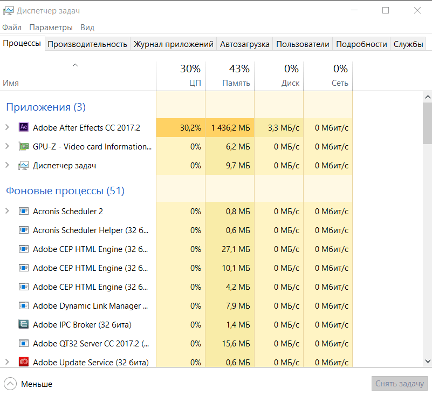Expand the Adobe Update Service row
This screenshot has height=395, width=432.
pos(7,362)
